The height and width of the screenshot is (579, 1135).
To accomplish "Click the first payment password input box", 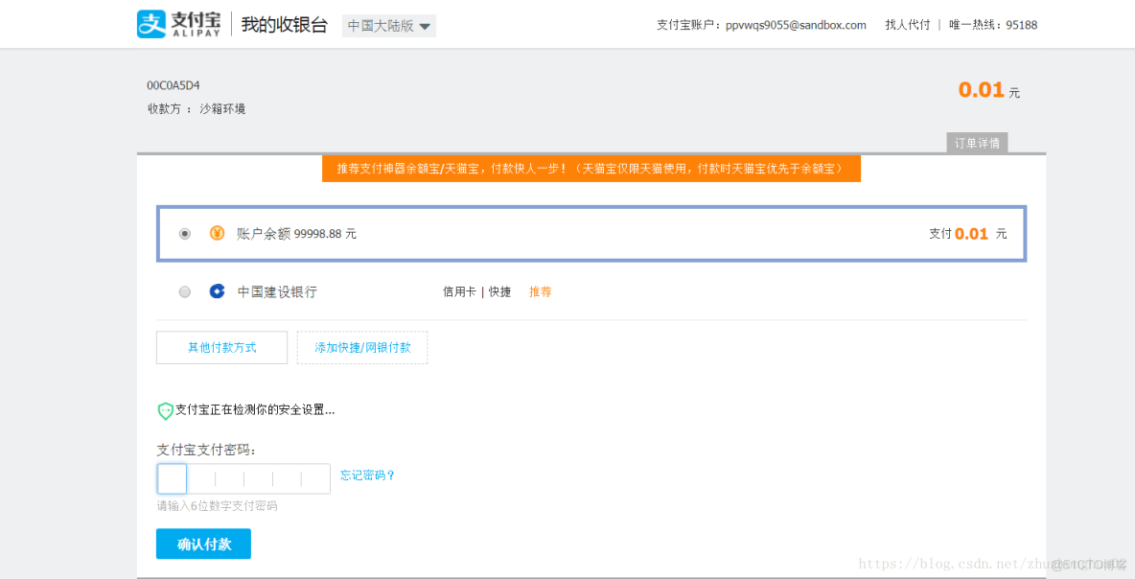I will (171, 477).
